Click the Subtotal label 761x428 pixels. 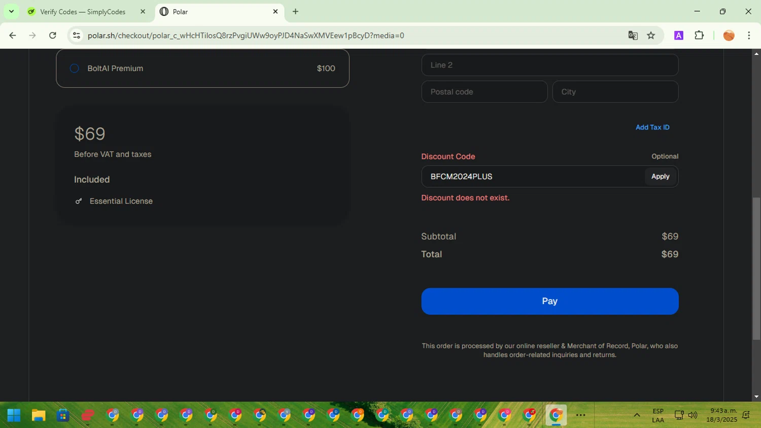(x=438, y=237)
